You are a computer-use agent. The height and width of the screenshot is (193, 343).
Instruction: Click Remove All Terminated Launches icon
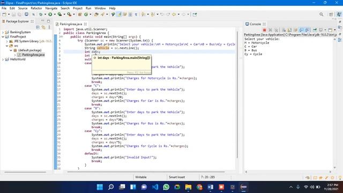277,30
